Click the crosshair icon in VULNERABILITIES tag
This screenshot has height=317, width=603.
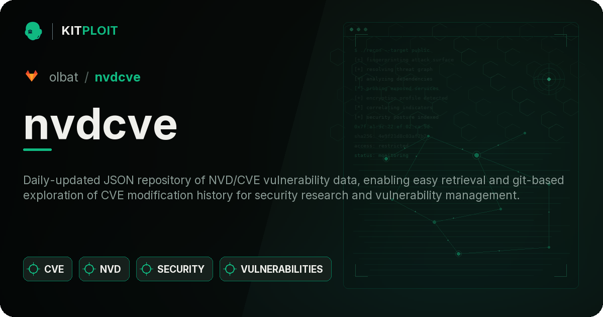230,269
